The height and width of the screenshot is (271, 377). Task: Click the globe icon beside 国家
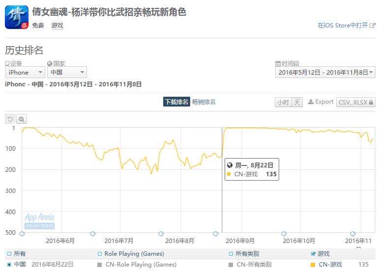(50, 64)
